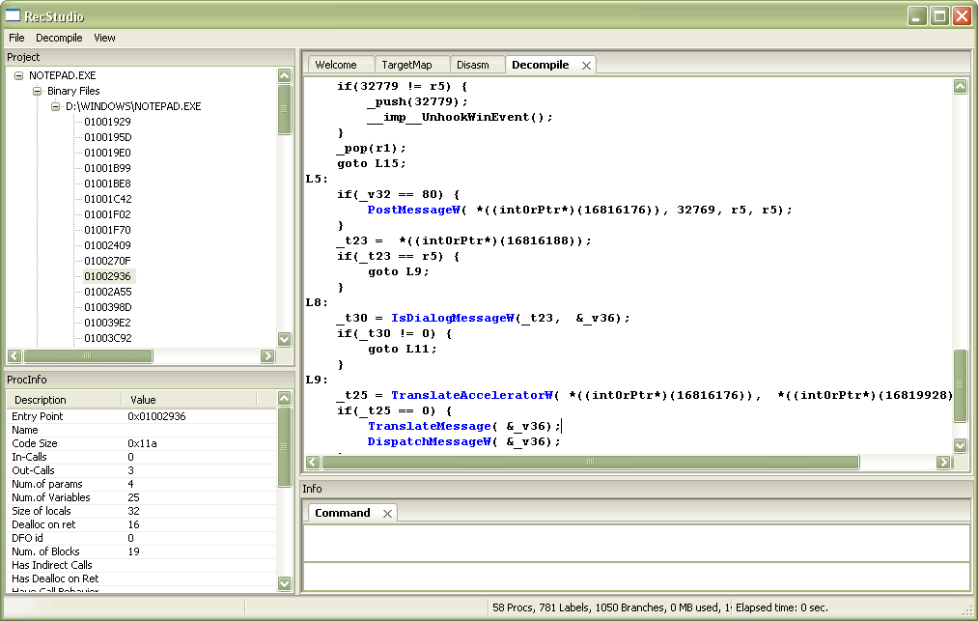Click the RecStudio title bar icon
This screenshot has width=978, height=621.
coord(14,15)
